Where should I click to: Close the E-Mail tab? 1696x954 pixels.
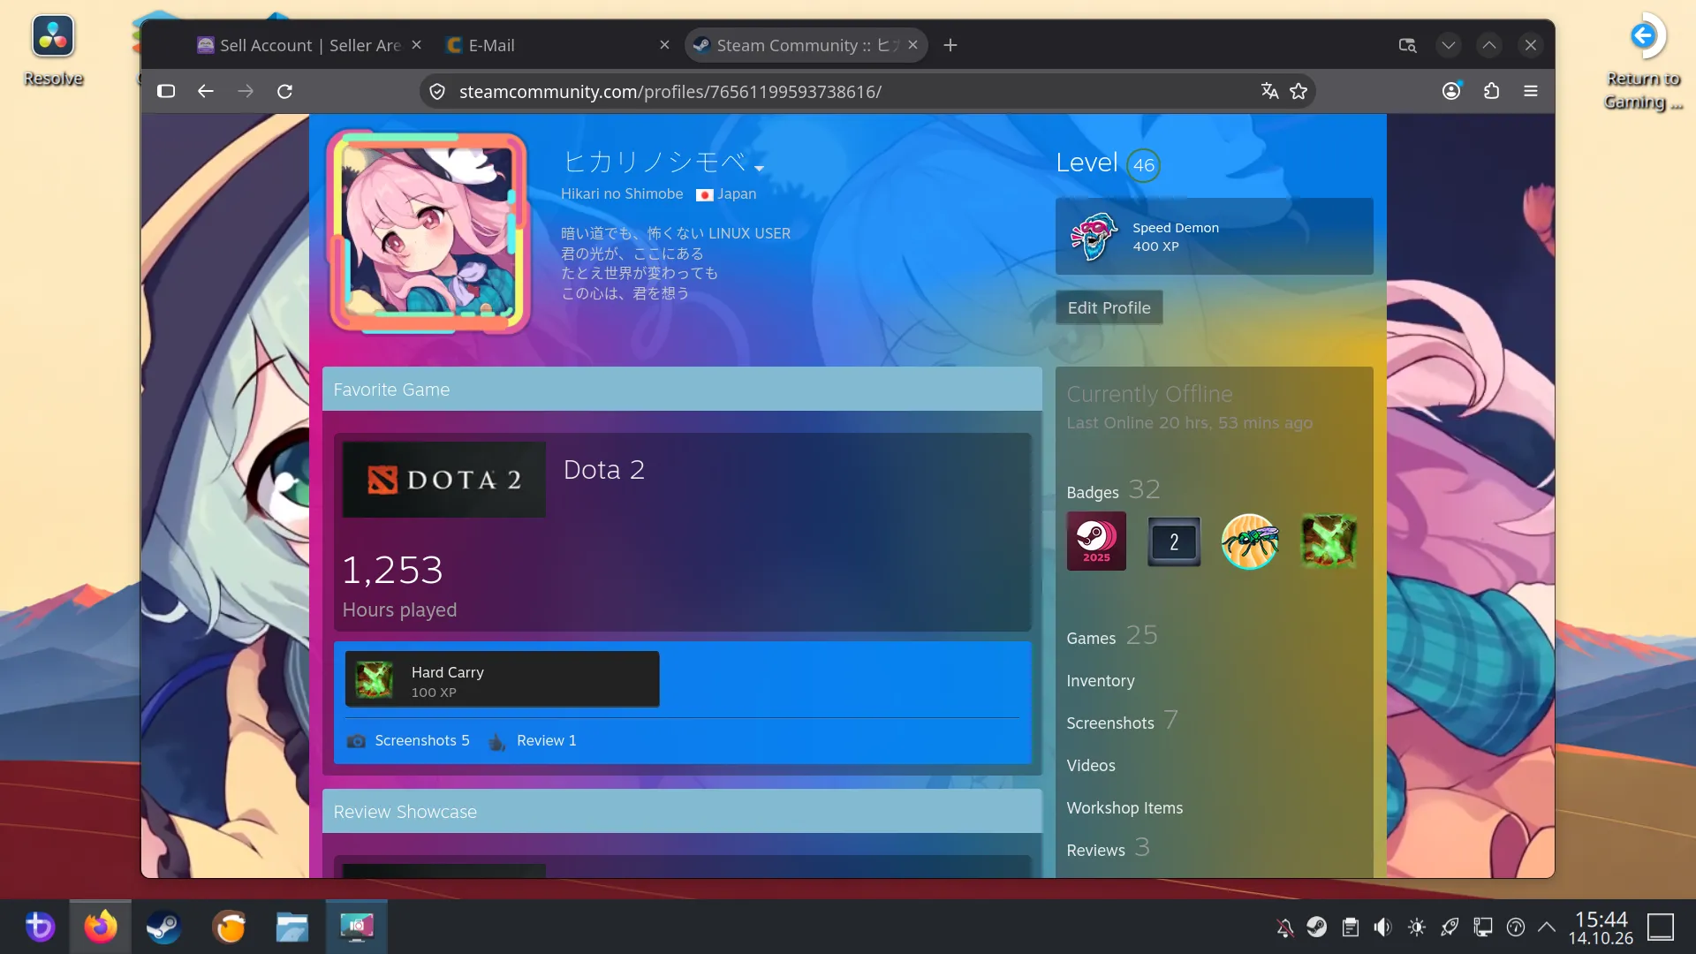pyautogui.click(x=664, y=45)
